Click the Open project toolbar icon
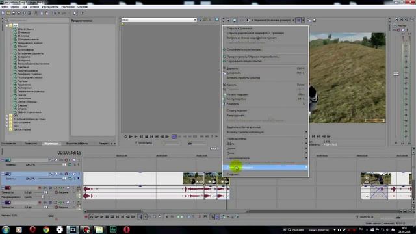Viewport: 416px width, 234px height. pyautogui.click(x=8, y=13)
